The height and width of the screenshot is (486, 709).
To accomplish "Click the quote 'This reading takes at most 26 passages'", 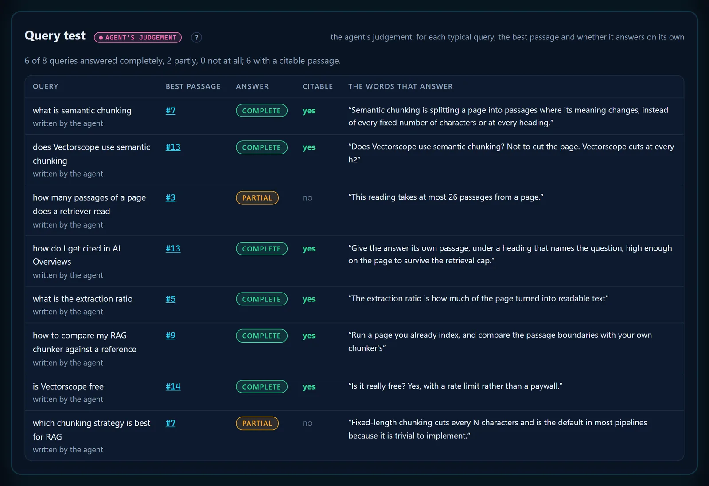I will 446,197.
